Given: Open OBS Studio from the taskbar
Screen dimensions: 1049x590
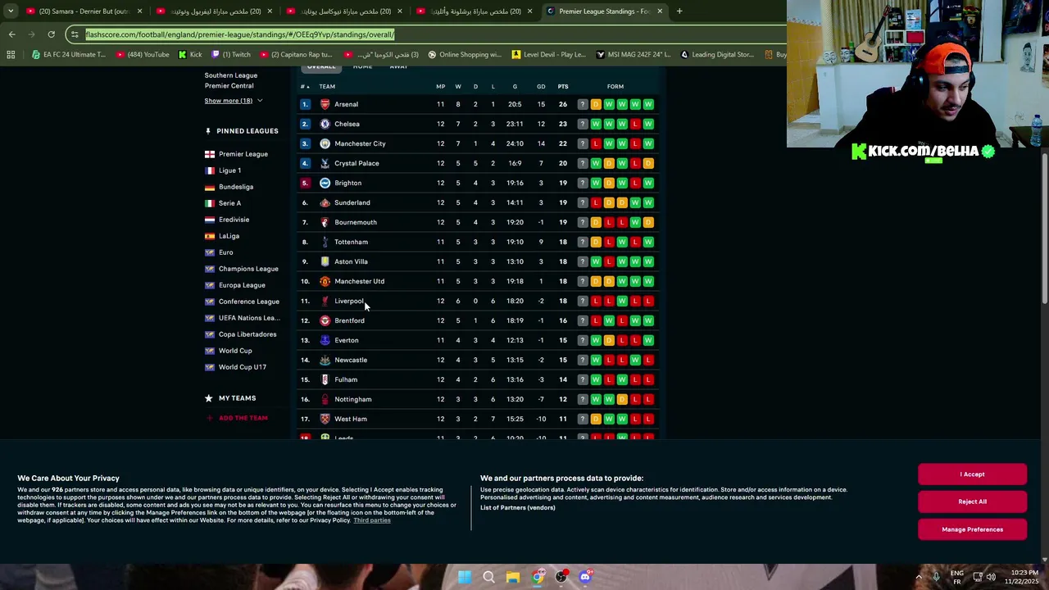Looking at the screenshot, I should [561, 577].
